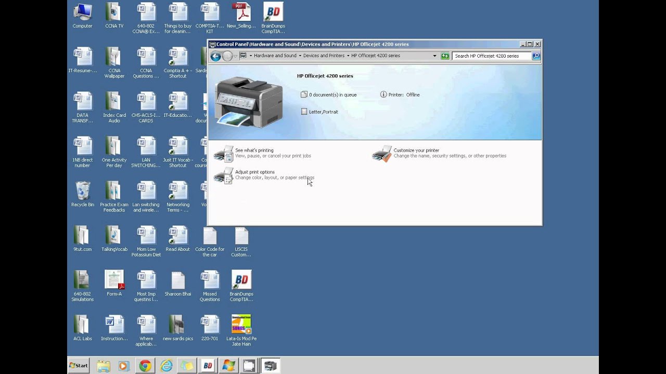Click the large HP Officejet printer image

coord(249,102)
